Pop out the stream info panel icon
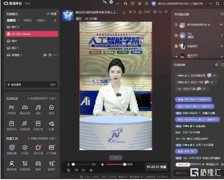The height and width of the screenshot is (180, 224). [x=166, y=12]
